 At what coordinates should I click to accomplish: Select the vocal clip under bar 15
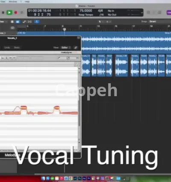[121, 66]
